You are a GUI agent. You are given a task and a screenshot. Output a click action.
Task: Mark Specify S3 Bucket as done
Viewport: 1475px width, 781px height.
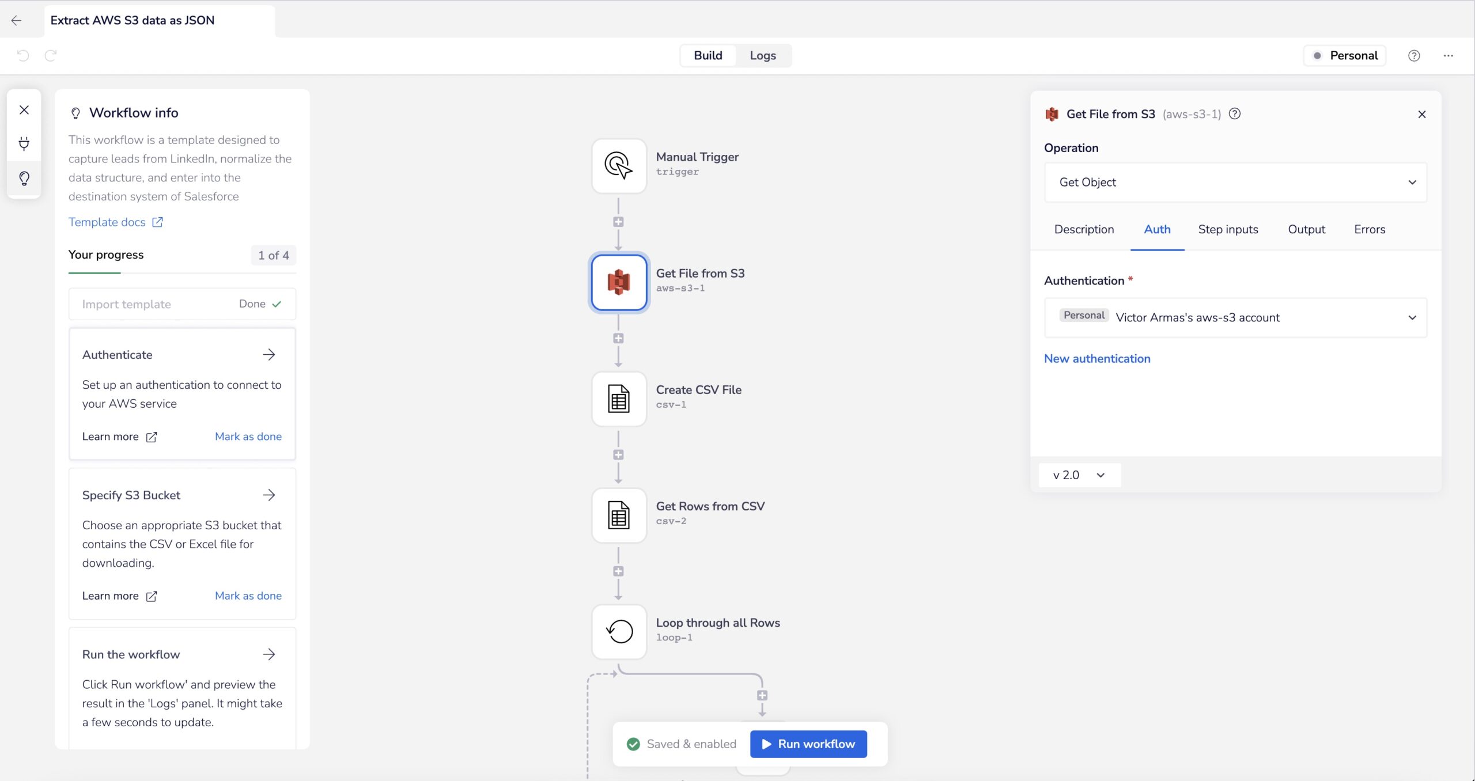248,596
